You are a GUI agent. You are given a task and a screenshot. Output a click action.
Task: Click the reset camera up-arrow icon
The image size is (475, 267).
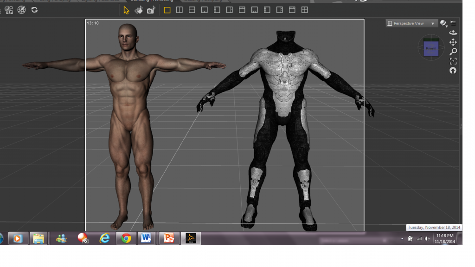pyautogui.click(x=453, y=71)
